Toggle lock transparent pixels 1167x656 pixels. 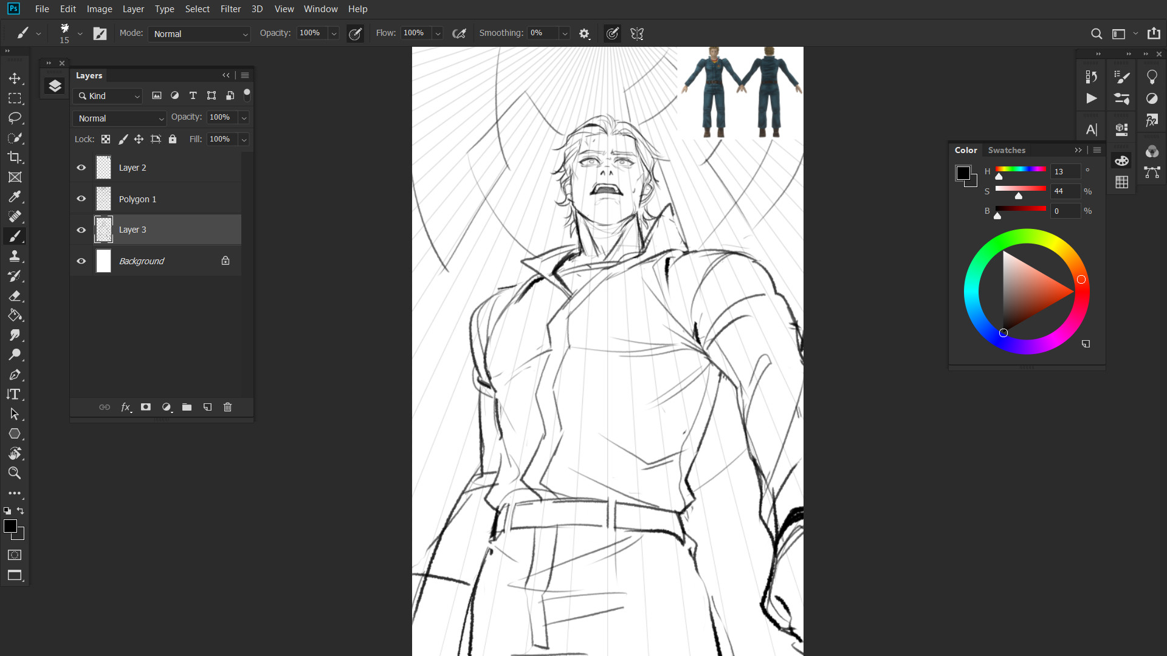pyautogui.click(x=106, y=139)
